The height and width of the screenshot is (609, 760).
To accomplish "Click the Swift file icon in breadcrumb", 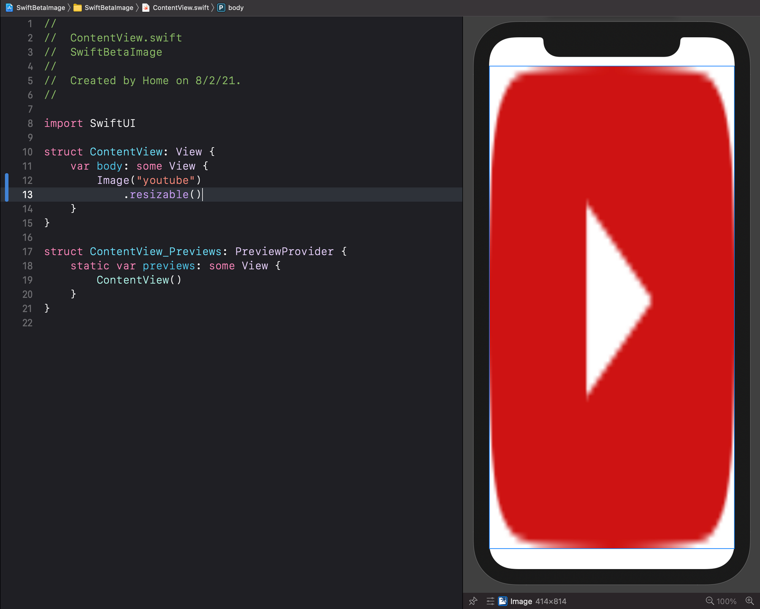I will [x=146, y=8].
